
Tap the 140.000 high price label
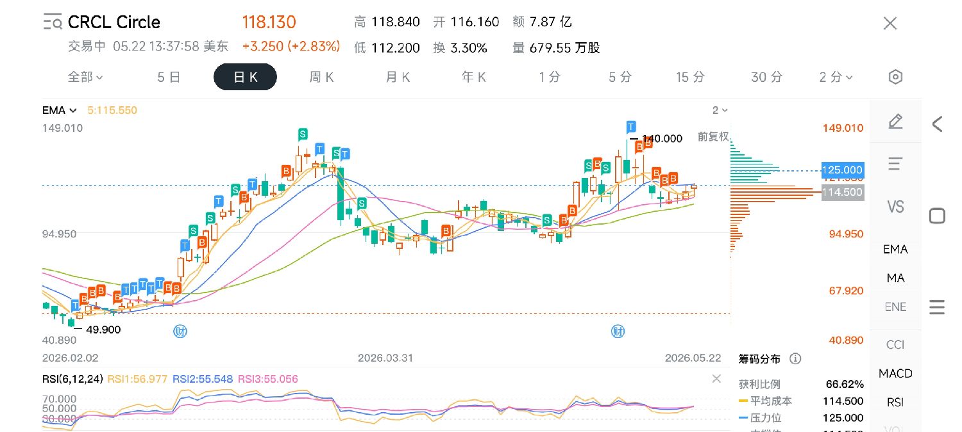pyautogui.click(x=662, y=138)
